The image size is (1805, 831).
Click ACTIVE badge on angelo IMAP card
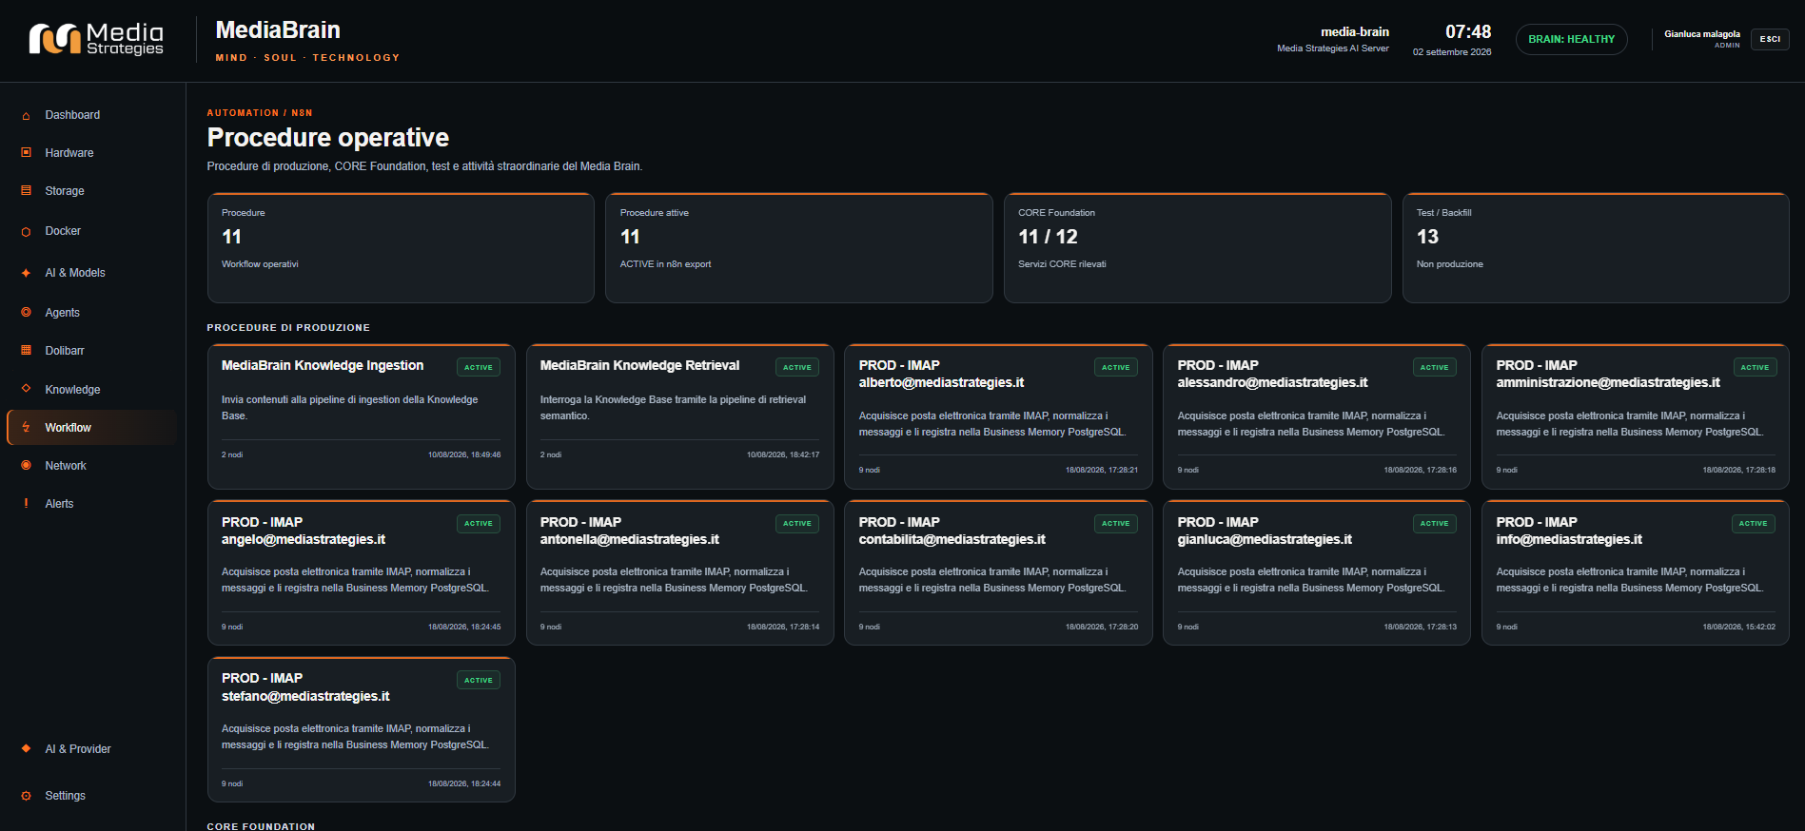pyautogui.click(x=479, y=523)
